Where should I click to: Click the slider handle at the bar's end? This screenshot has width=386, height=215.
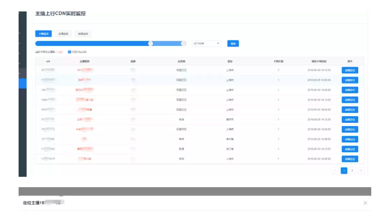click(183, 44)
